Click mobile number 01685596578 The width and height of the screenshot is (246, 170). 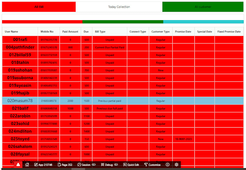[x=49, y=101]
